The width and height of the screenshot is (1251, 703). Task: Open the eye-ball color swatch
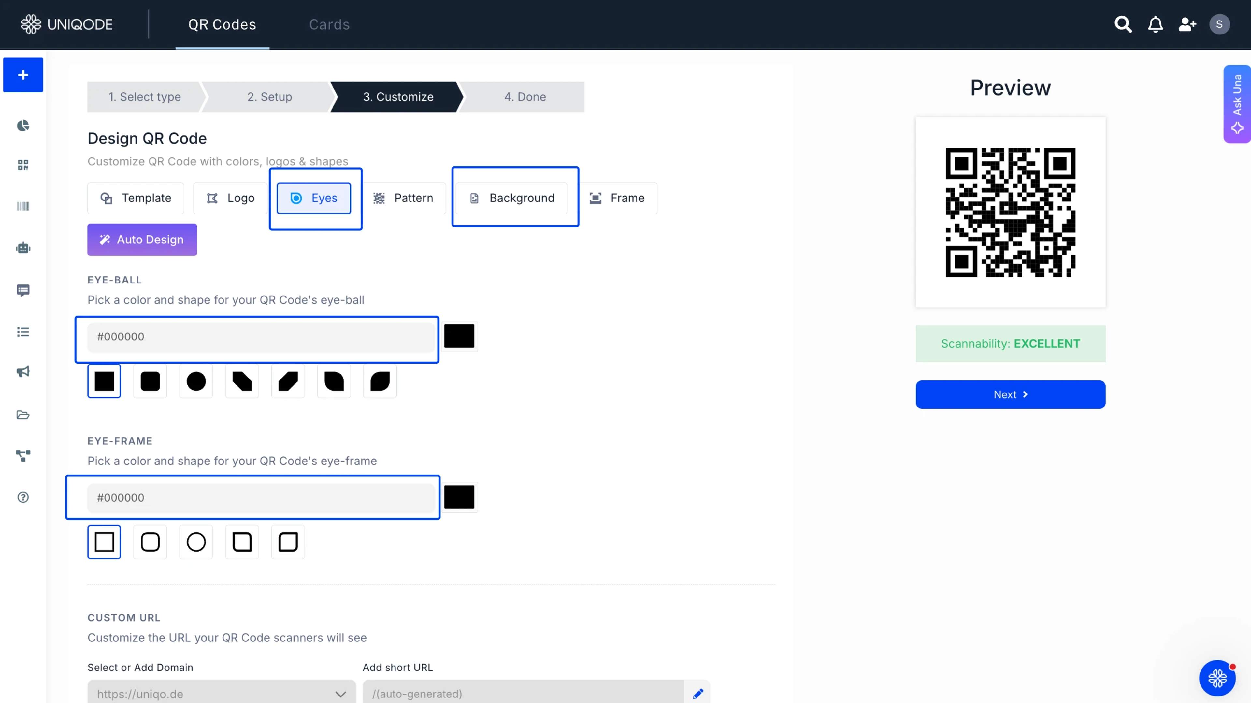pyautogui.click(x=459, y=336)
